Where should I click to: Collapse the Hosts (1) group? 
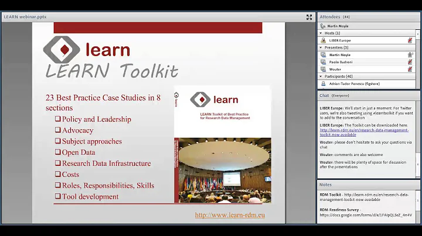click(x=321, y=33)
